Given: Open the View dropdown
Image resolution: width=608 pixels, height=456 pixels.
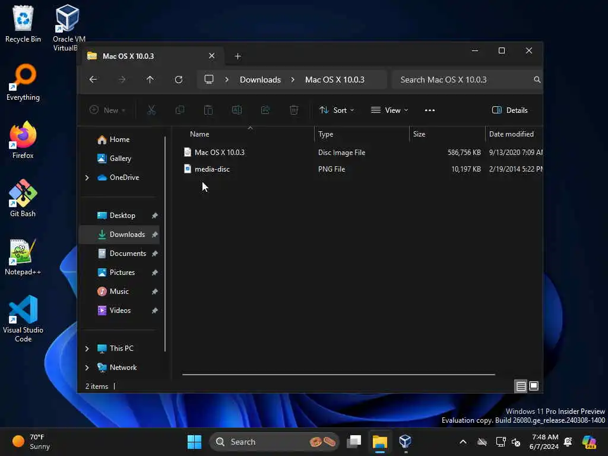Looking at the screenshot, I should pyautogui.click(x=389, y=110).
